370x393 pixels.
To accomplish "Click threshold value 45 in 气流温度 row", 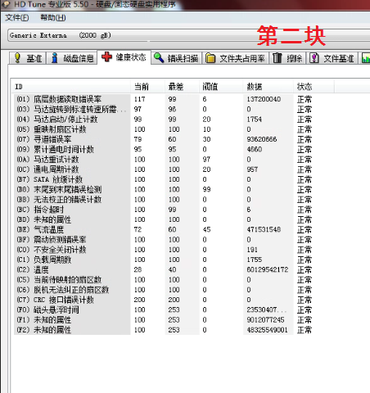I will [206, 229].
